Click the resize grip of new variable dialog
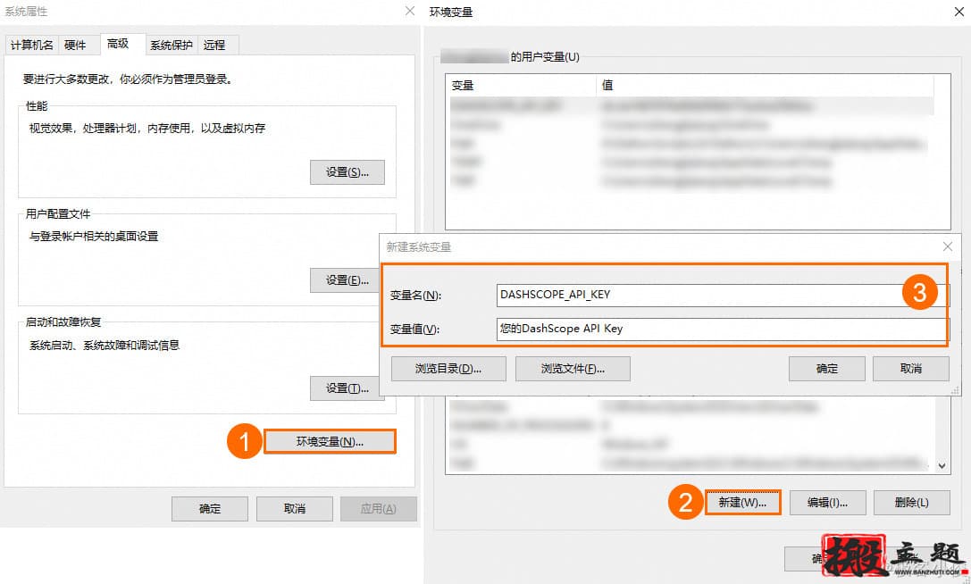 pos(955,389)
